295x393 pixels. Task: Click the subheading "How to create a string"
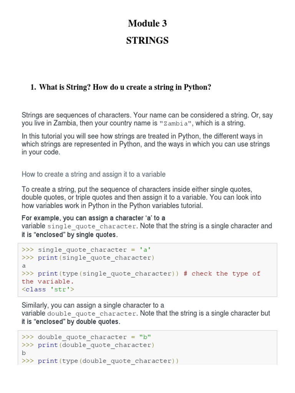(x=94, y=174)
